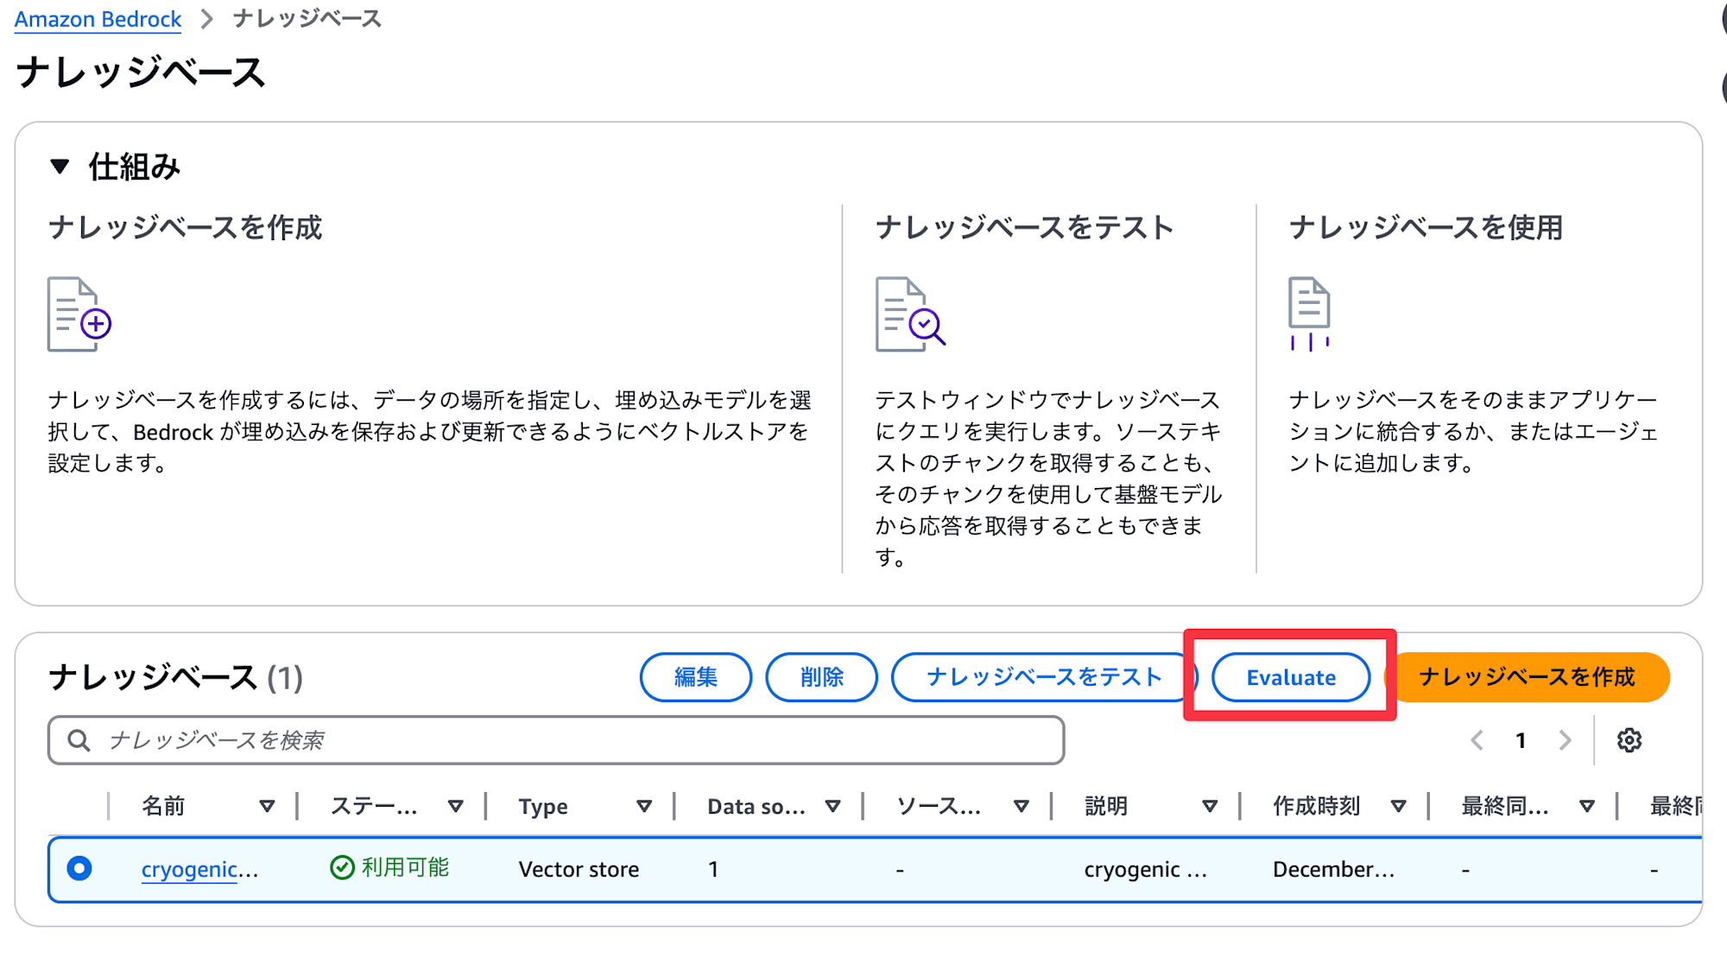This screenshot has height=957, width=1727.
Task: Open table preferences gear icon
Action: pos(1629,740)
